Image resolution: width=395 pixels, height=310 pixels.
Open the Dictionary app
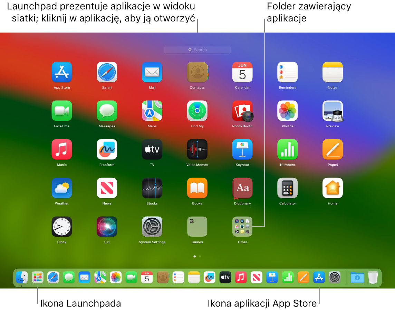point(242,188)
